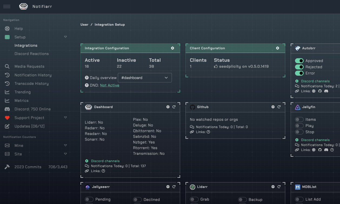Click the MDBList logo icon
340x204 pixels.
(x=298, y=187)
